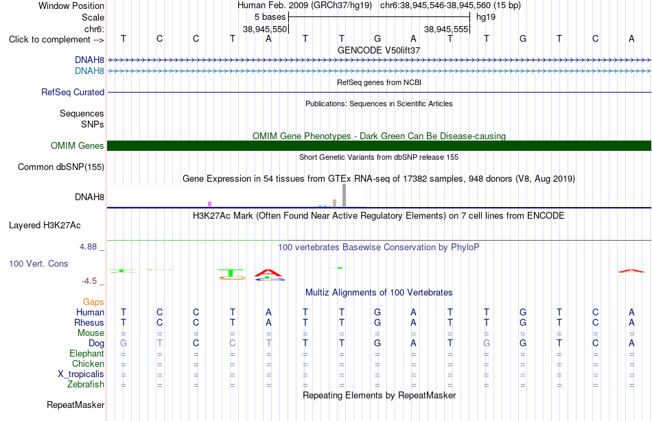The height and width of the screenshot is (421, 652).
Task: Select the OMIM Genes track label
Action: point(78,146)
